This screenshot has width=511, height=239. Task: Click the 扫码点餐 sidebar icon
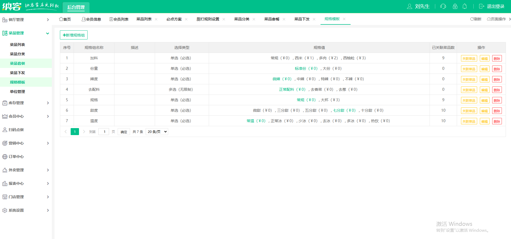pos(5,130)
